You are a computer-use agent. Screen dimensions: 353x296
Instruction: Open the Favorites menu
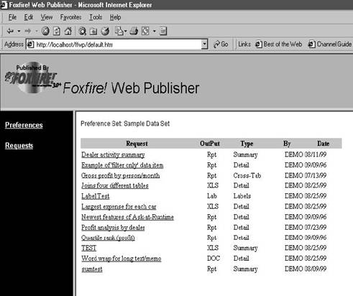(70, 17)
